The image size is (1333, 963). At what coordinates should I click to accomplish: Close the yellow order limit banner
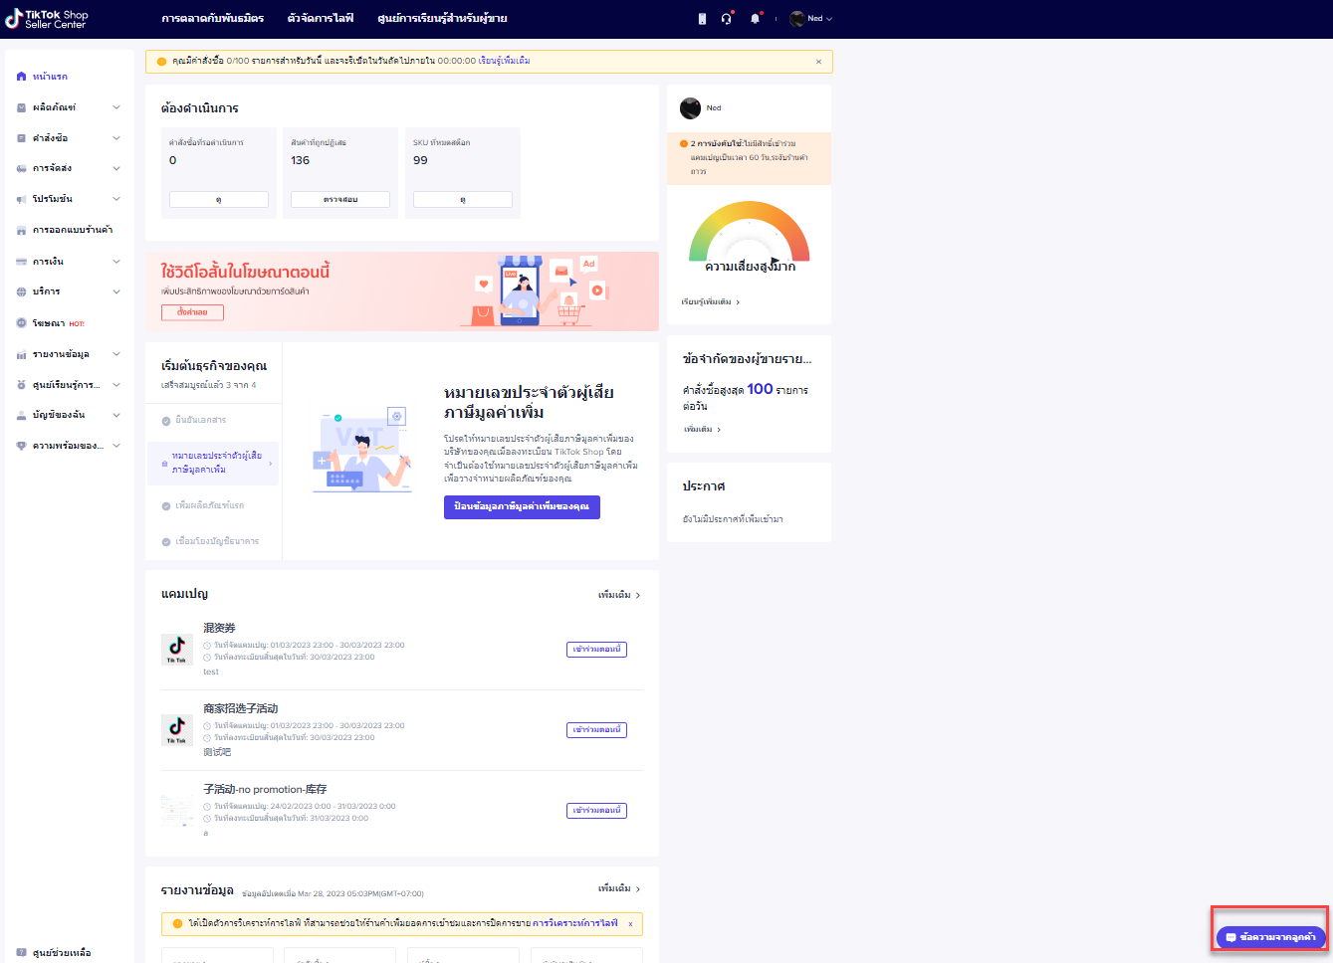coord(818,62)
